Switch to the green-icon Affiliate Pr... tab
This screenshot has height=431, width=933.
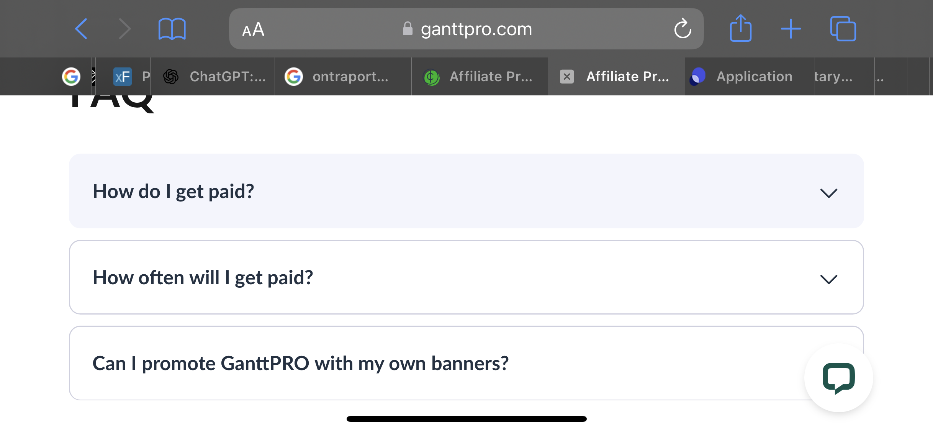click(x=480, y=77)
